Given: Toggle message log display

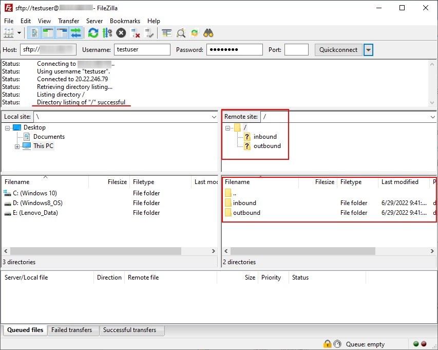Looking at the screenshot, I should point(34,33).
